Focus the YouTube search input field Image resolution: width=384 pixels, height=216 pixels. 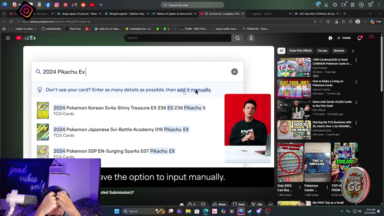coord(178,38)
